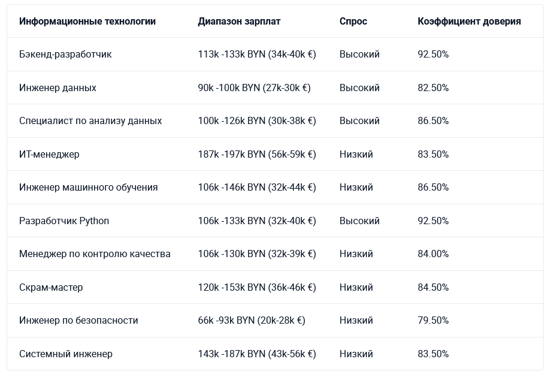Click the "Коэффициент доверия" column header
The width and height of the screenshot is (551, 377).
[x=469, y=22]
